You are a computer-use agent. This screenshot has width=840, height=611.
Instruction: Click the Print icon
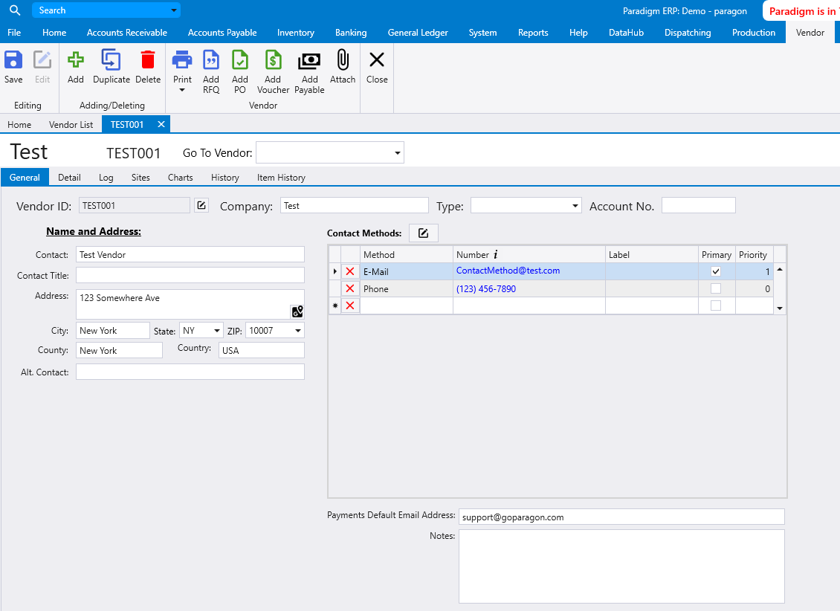tap(182, 60)
